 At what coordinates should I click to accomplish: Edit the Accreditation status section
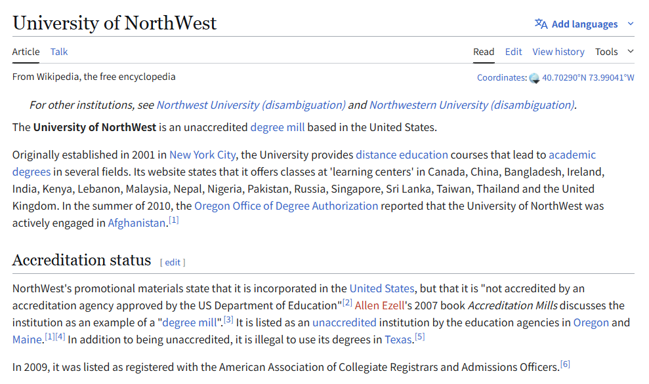tap(172, 262)
